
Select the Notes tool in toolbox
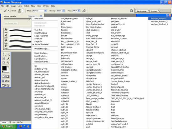point(4,59)
